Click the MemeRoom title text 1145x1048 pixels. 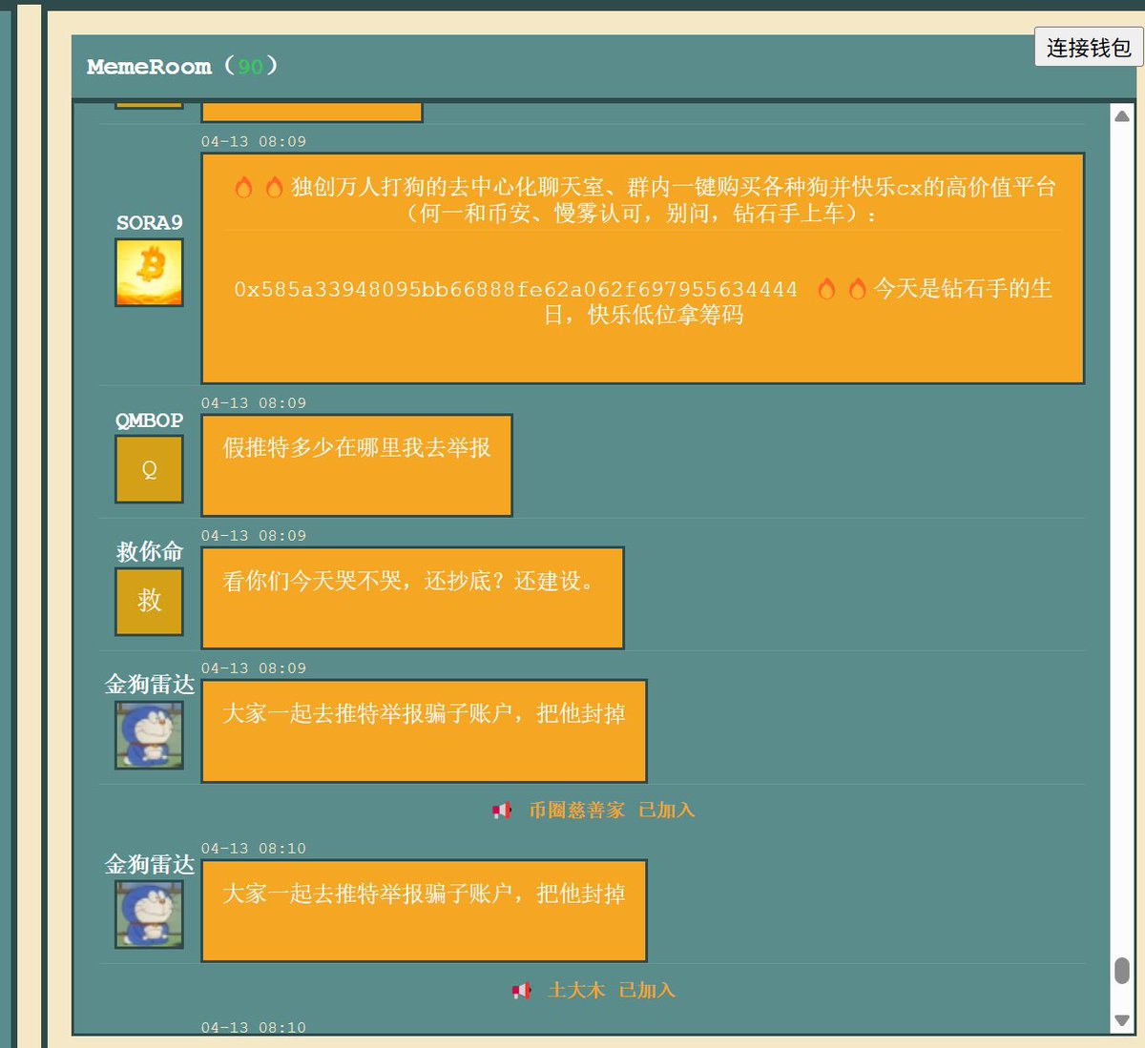pyautogui.click(x=149, y=67)
